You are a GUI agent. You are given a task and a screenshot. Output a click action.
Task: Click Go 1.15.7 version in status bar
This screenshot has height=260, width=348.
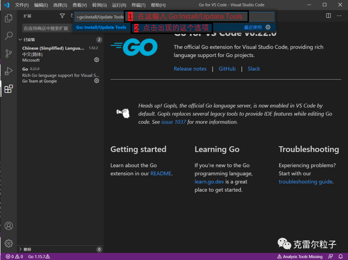point(39,256)
